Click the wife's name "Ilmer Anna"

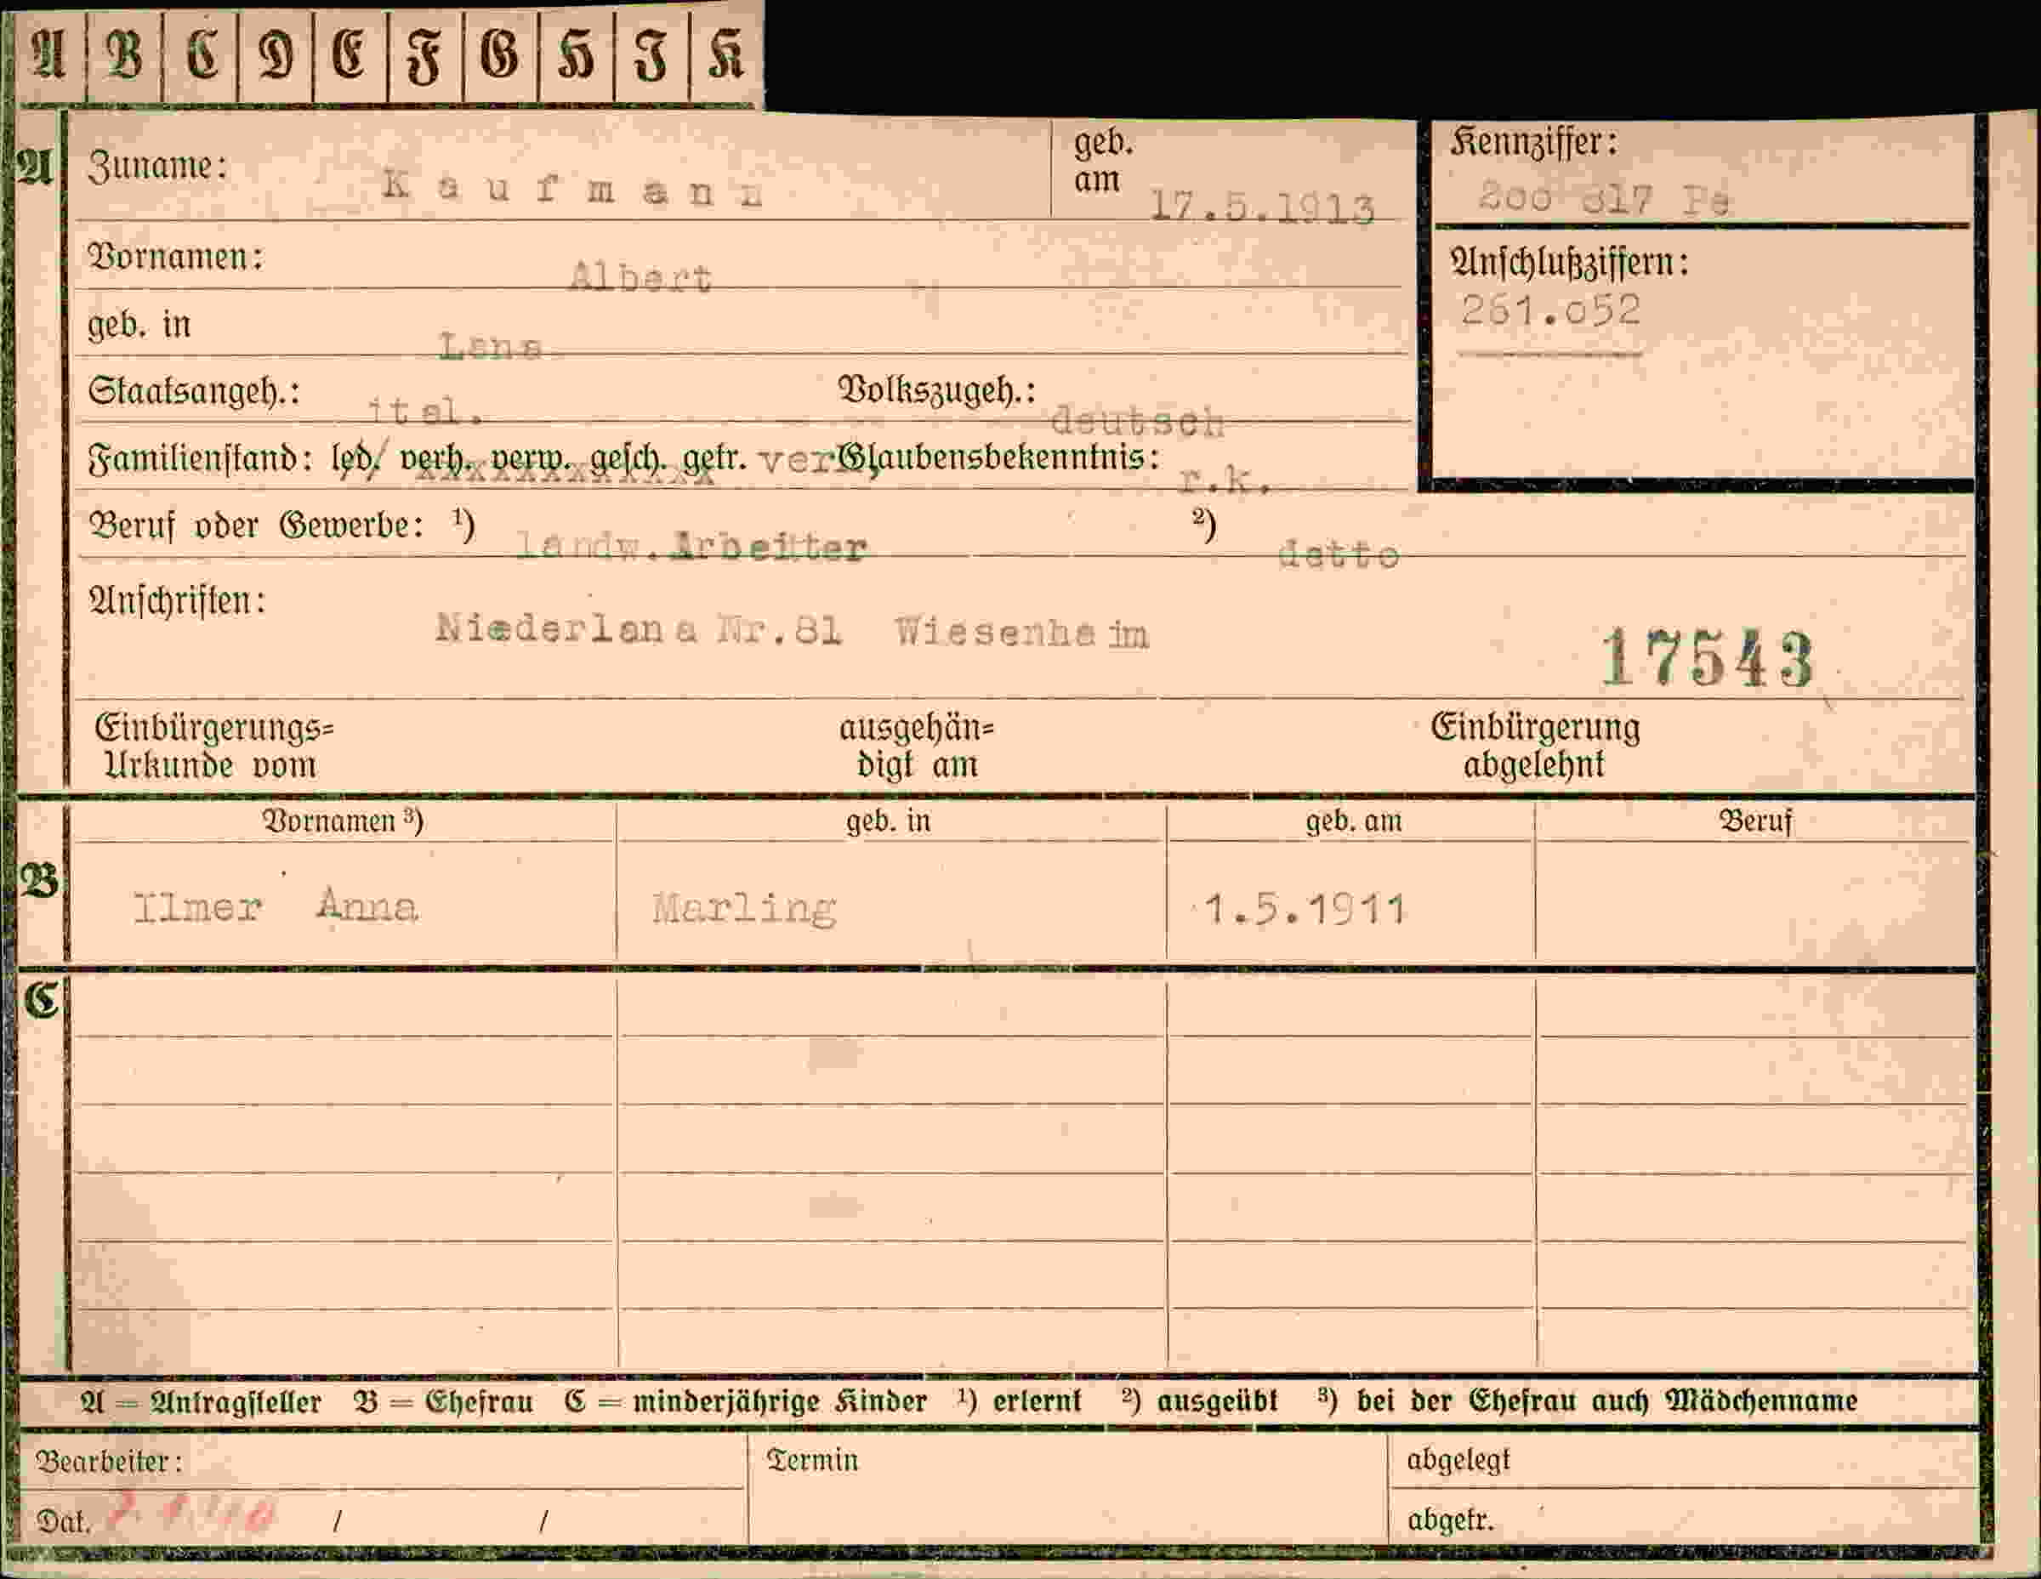[276, 906]
